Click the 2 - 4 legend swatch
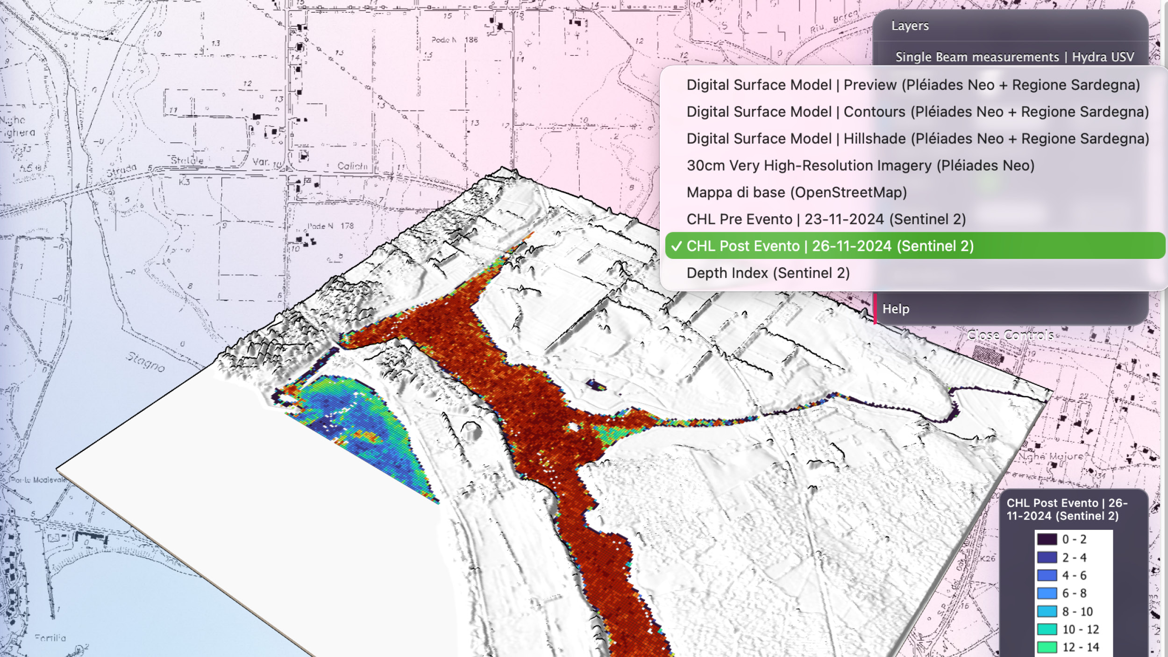 (1047, 557)
